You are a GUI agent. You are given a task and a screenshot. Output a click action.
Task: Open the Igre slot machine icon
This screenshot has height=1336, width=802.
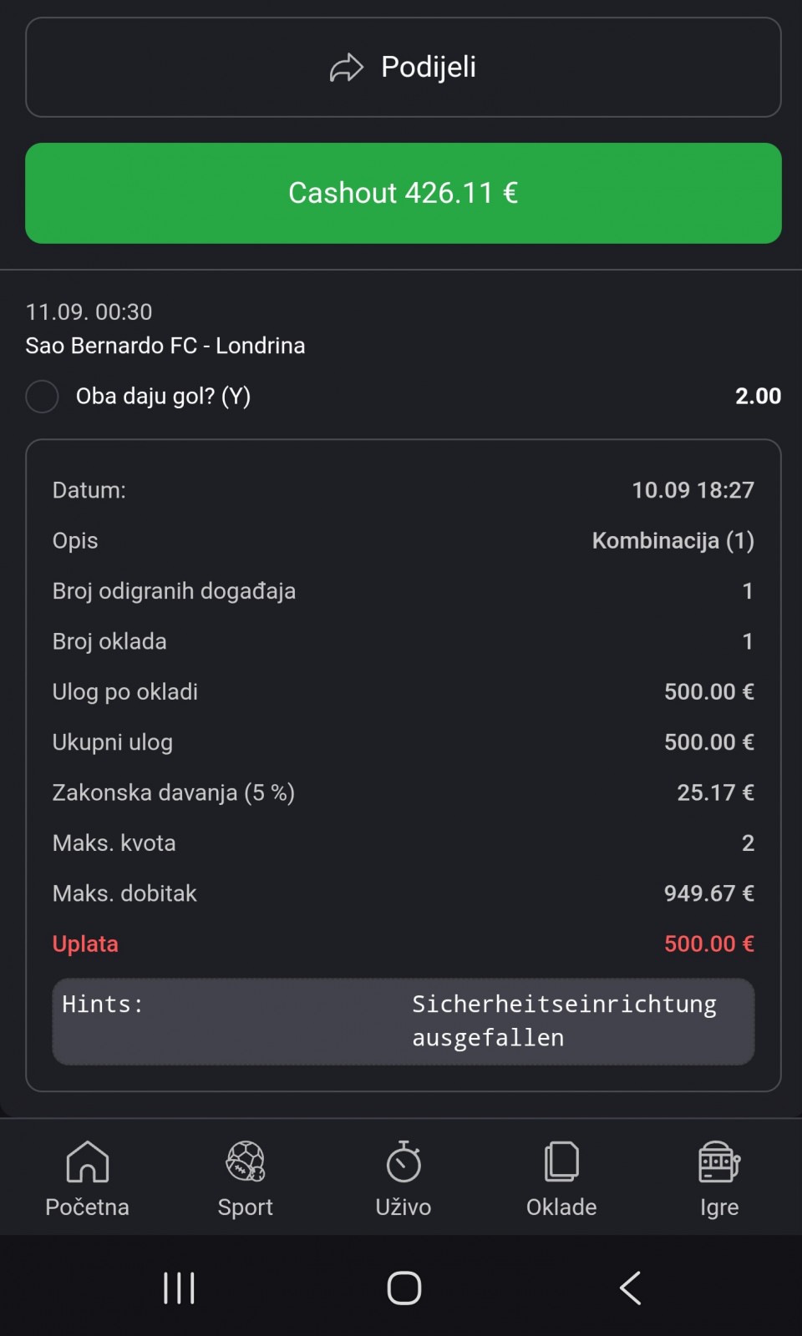[x=719, y=1161]
